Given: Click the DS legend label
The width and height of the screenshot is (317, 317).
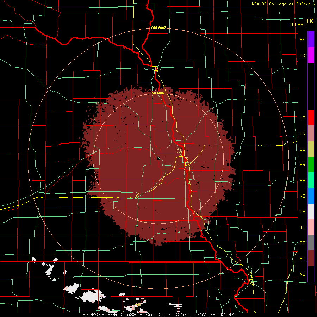Looking at the screenshot, I should click(x=302, y=212).
